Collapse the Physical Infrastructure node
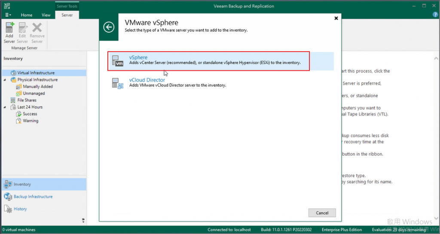 [5, 80]
